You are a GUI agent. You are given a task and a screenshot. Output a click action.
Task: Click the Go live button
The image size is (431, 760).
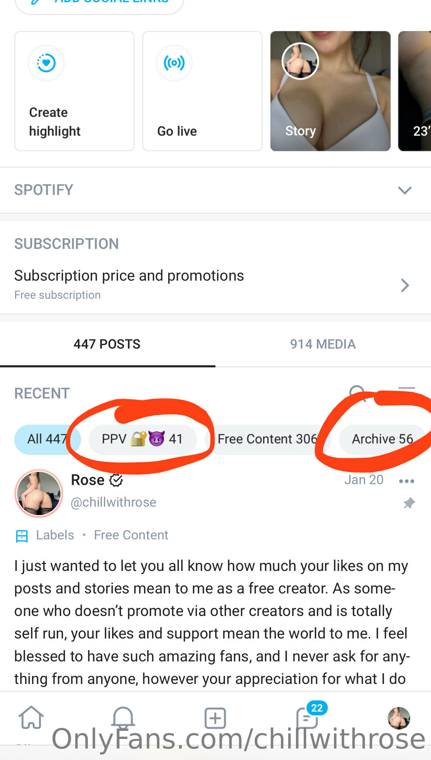[x=203, y=91]
